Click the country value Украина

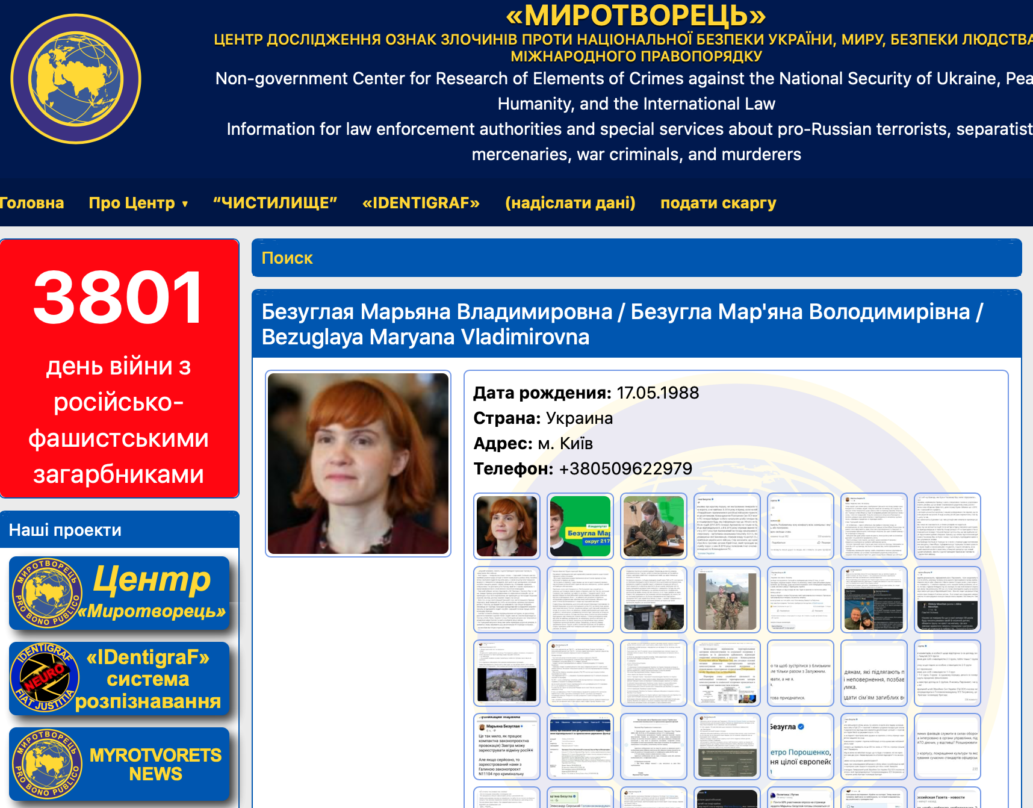click(x=579, y=418)
